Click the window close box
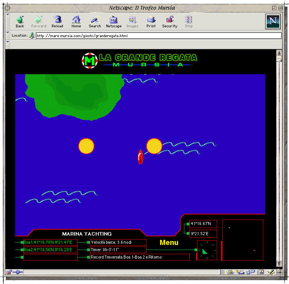 [x=7, y=8]
